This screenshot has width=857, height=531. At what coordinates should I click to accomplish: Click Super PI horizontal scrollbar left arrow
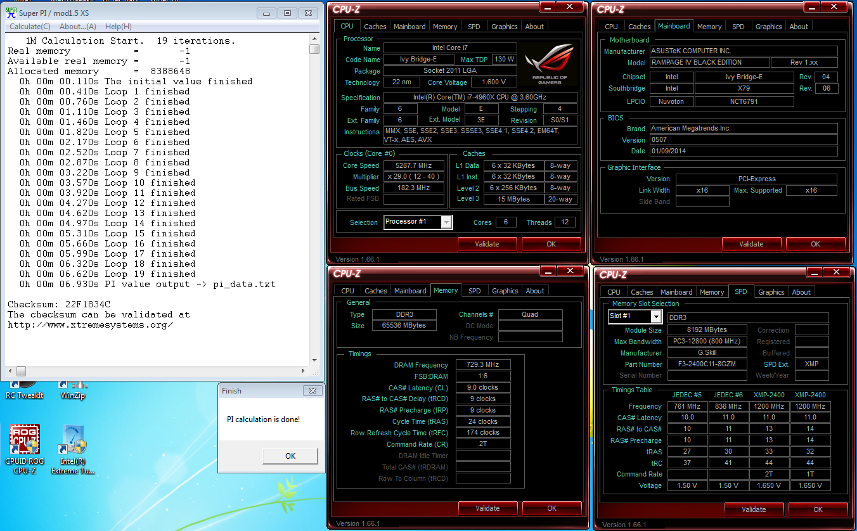pyautogui.click(x=10, y=371)
